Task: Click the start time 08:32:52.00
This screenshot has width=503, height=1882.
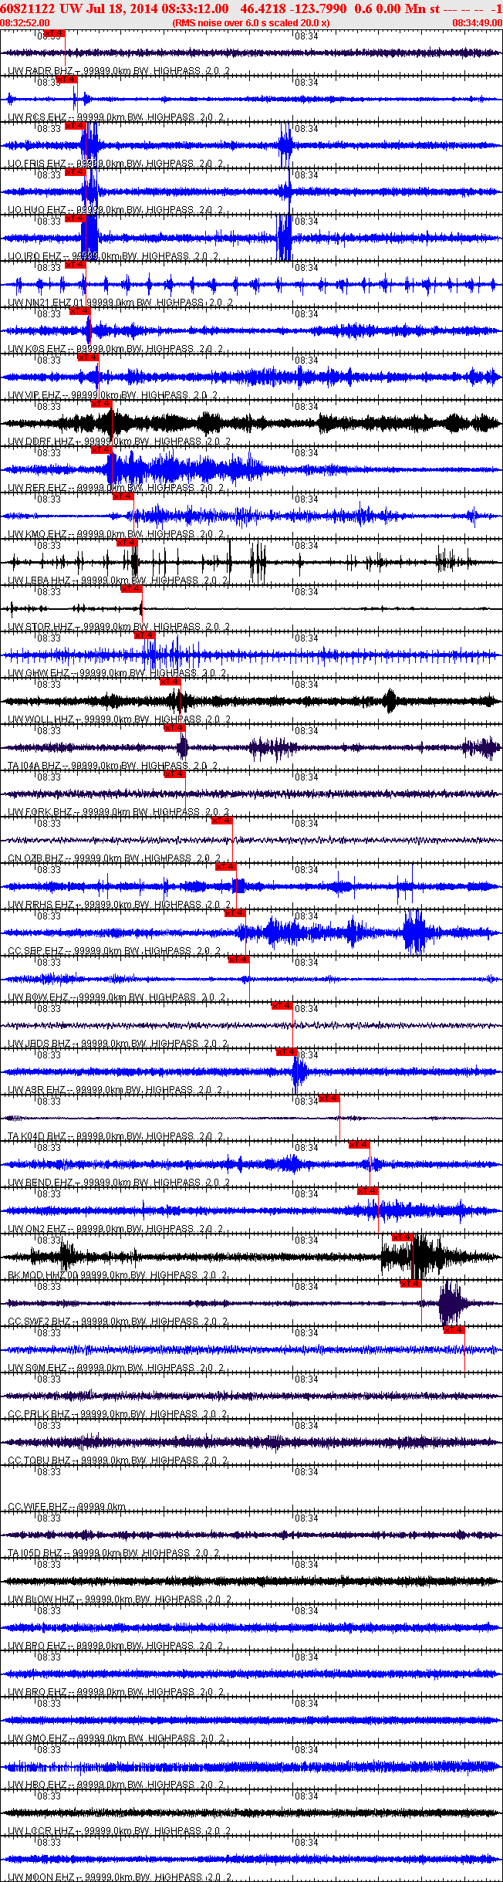Action: (x=25, y=23)
